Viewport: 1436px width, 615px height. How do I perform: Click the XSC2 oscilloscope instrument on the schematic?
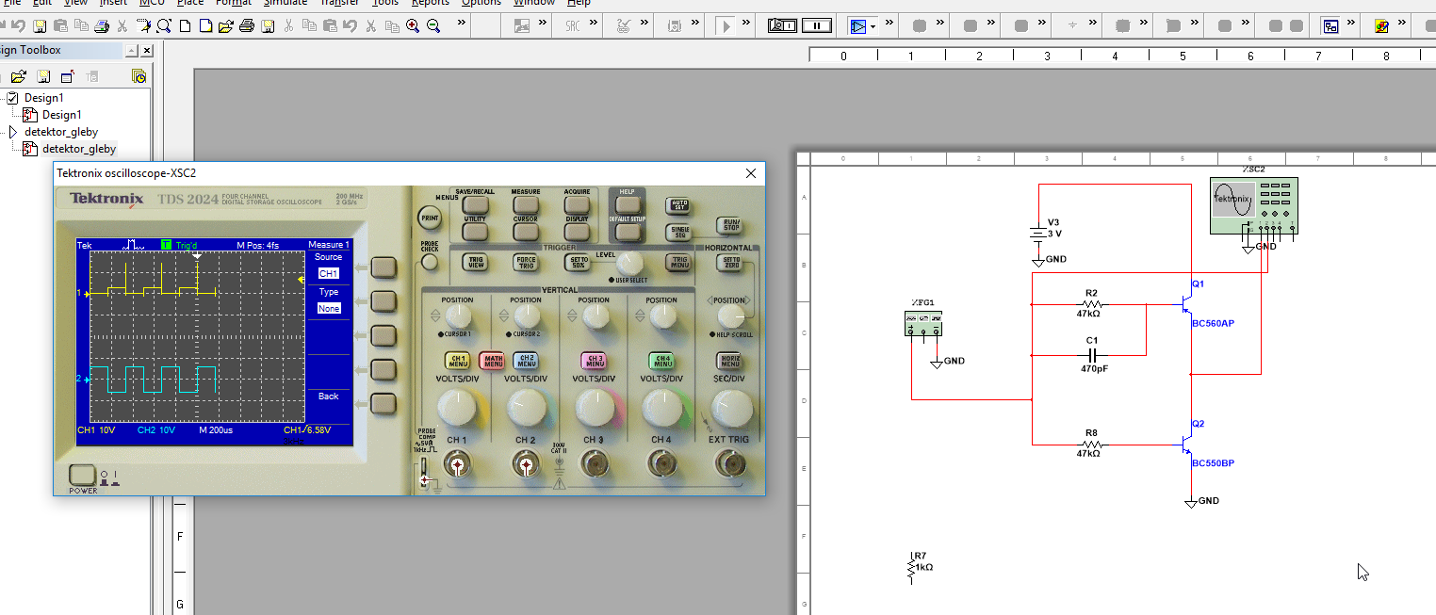tap(1253, 205)
